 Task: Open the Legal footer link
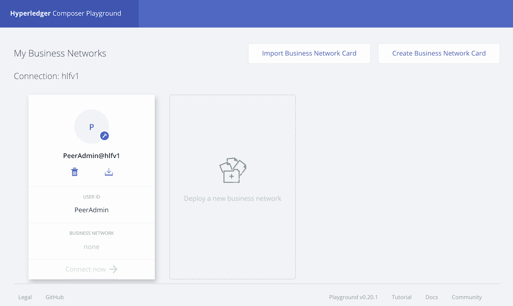(x=25, y=297)
